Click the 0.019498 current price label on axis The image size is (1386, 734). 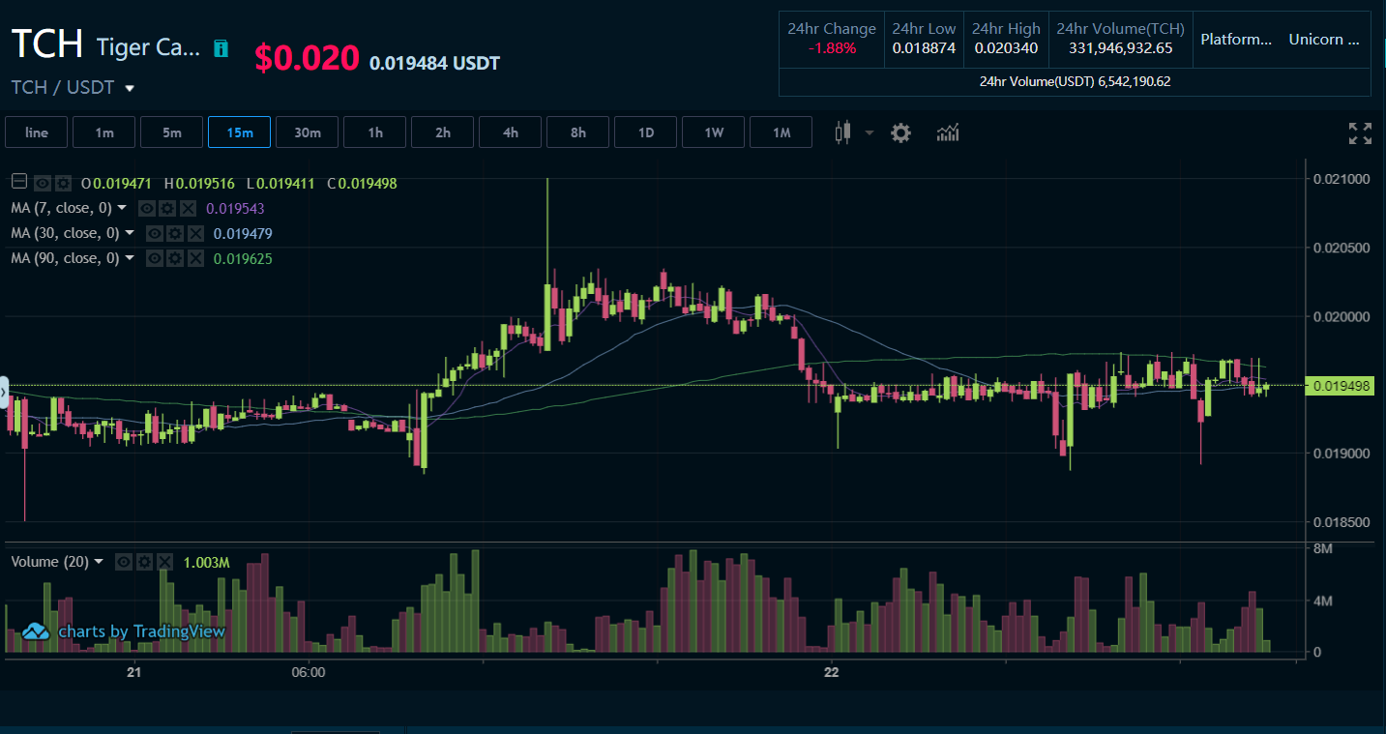click(x=1342, y=387)
